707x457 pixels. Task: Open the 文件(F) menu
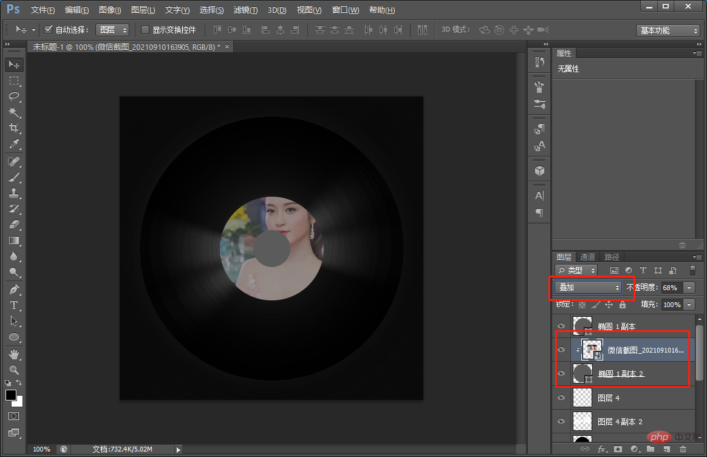tap(43, 10)
